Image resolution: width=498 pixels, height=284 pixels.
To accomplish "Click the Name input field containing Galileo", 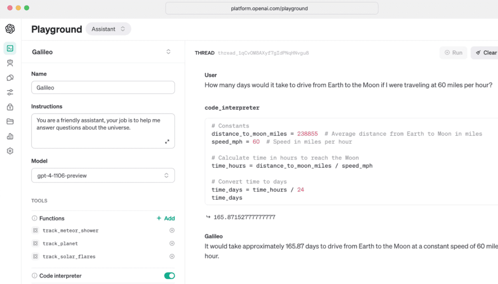I will click(103, 88).
